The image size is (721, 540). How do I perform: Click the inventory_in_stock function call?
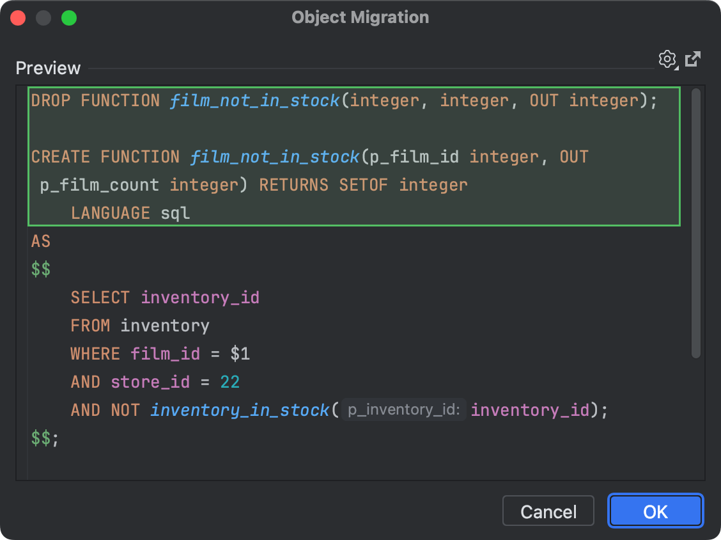pyautogui.click(x=240, y=410)
